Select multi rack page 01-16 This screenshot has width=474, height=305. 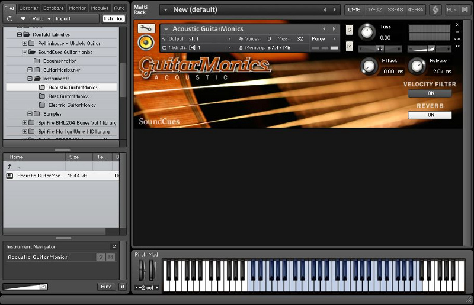pos(354,9)
